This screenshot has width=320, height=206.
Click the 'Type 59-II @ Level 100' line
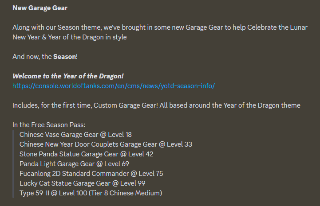coord(91,193)
